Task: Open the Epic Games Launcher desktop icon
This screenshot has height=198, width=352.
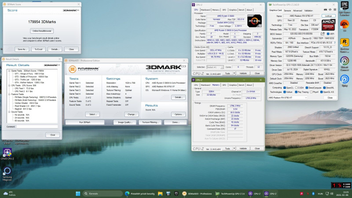Action: click(345, 8)
